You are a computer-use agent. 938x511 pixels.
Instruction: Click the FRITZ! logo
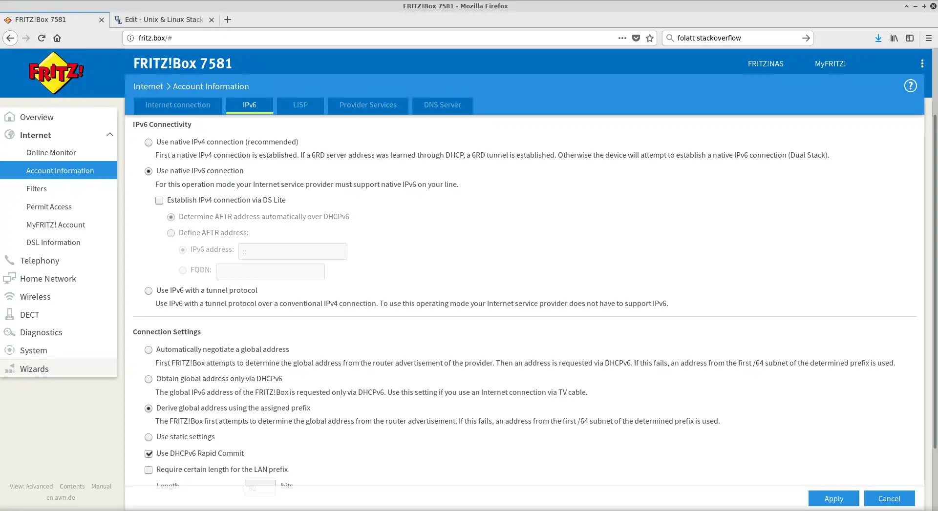[x=56, y=73]
